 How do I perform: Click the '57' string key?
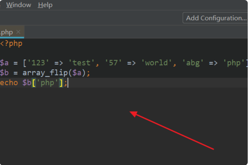[x=113, y=63]
